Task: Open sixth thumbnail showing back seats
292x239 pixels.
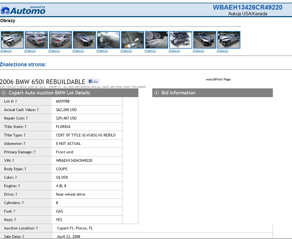Action: point(132,40)
